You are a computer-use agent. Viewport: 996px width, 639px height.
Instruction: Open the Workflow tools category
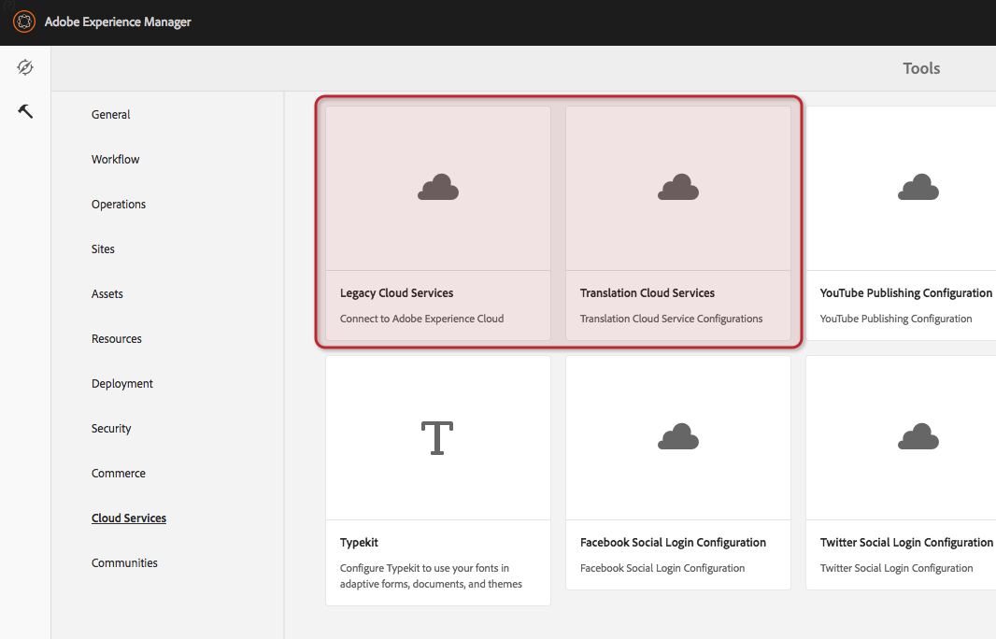(116, 160)
